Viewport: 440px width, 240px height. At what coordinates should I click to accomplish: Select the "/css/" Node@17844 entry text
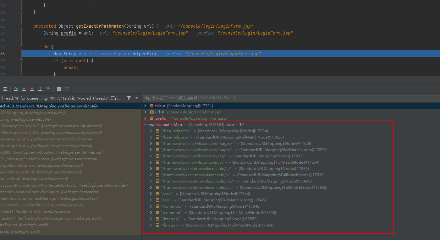[206, 194]
